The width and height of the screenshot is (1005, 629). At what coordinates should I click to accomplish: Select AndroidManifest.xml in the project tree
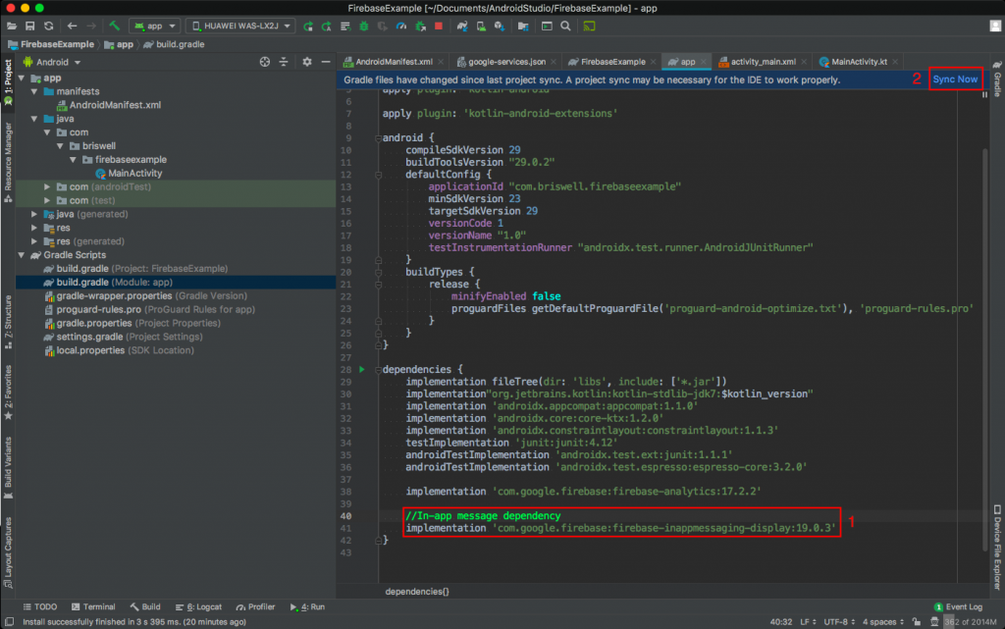[115, 105]
